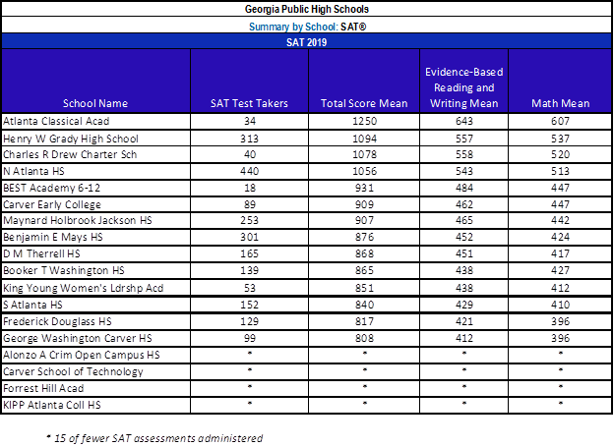The width and height of the screenshot is (614, 447).
Task: Click S Atlanta HS reading mean 429
Action: (x=464, y=305)
